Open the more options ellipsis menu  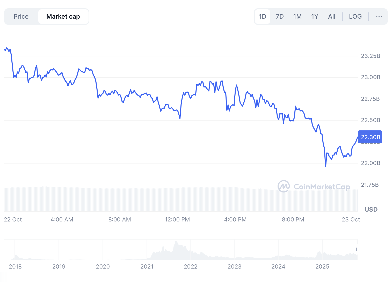[x=379, y=17]
